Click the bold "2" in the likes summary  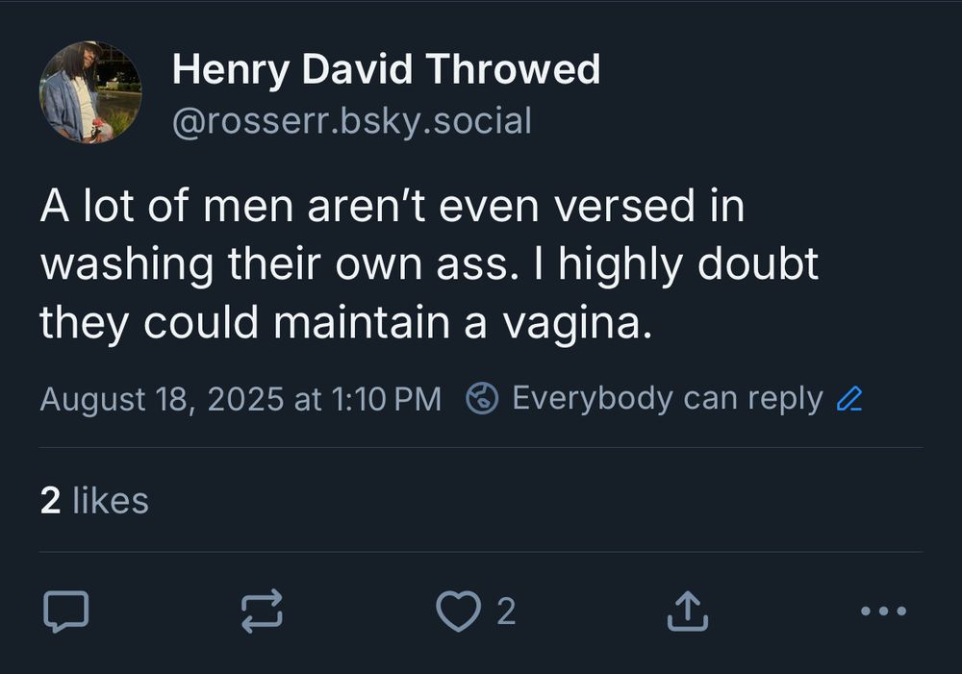coord(50,500)
